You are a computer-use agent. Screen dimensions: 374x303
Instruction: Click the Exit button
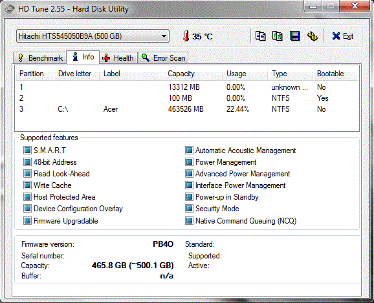(x=342, y=36)
